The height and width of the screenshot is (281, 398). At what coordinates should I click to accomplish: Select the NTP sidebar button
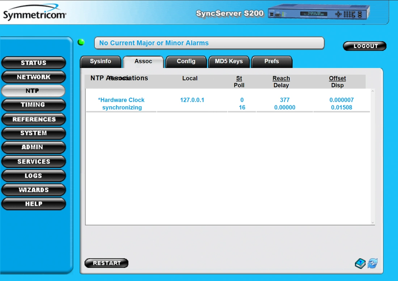tap(33, 91)
